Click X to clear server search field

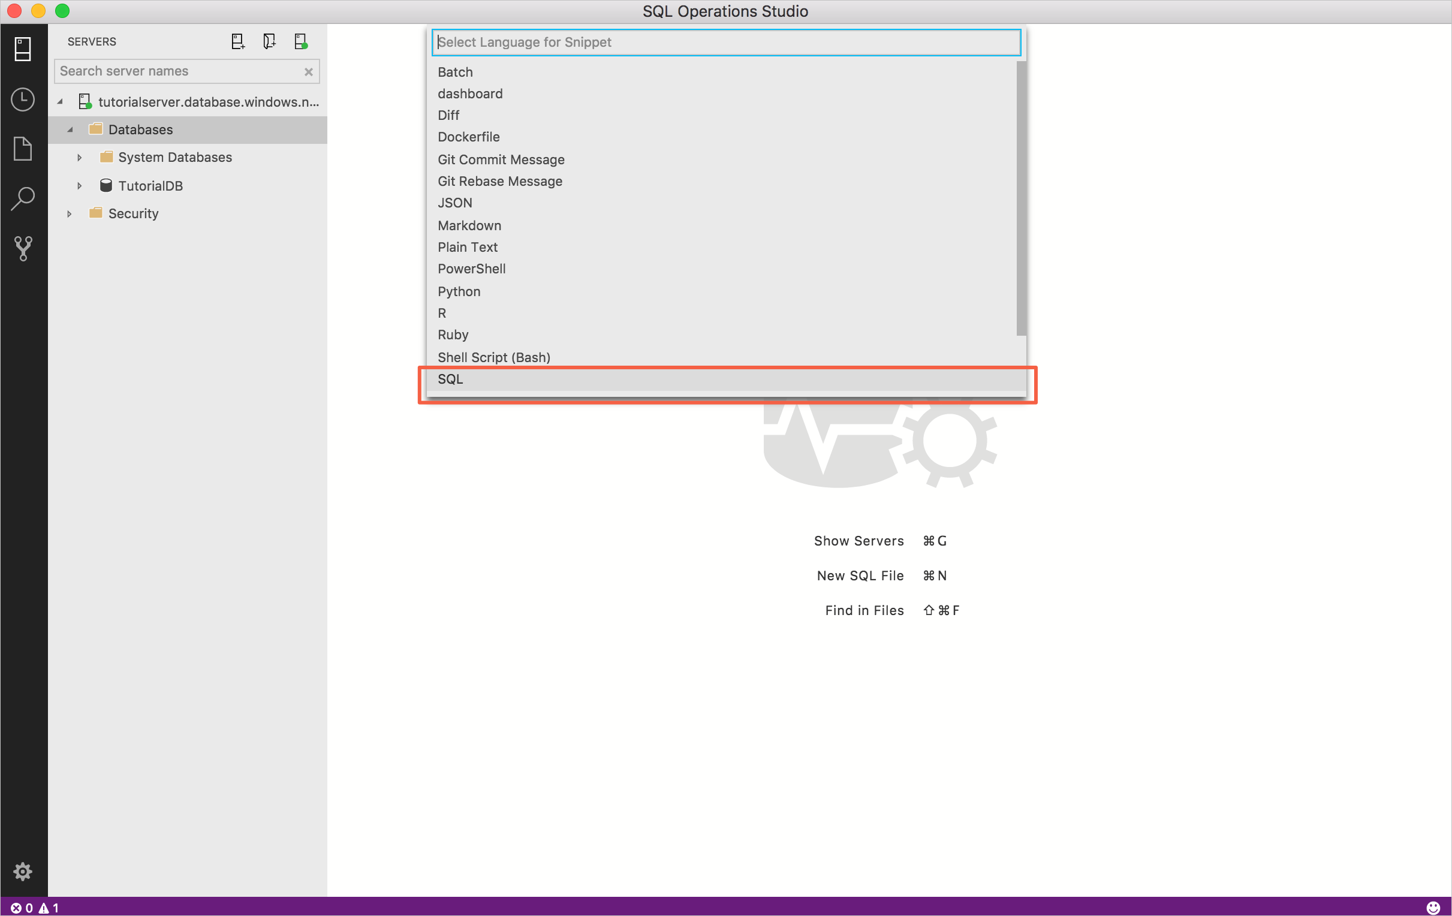pyautogui.click(x=308, y=71)
